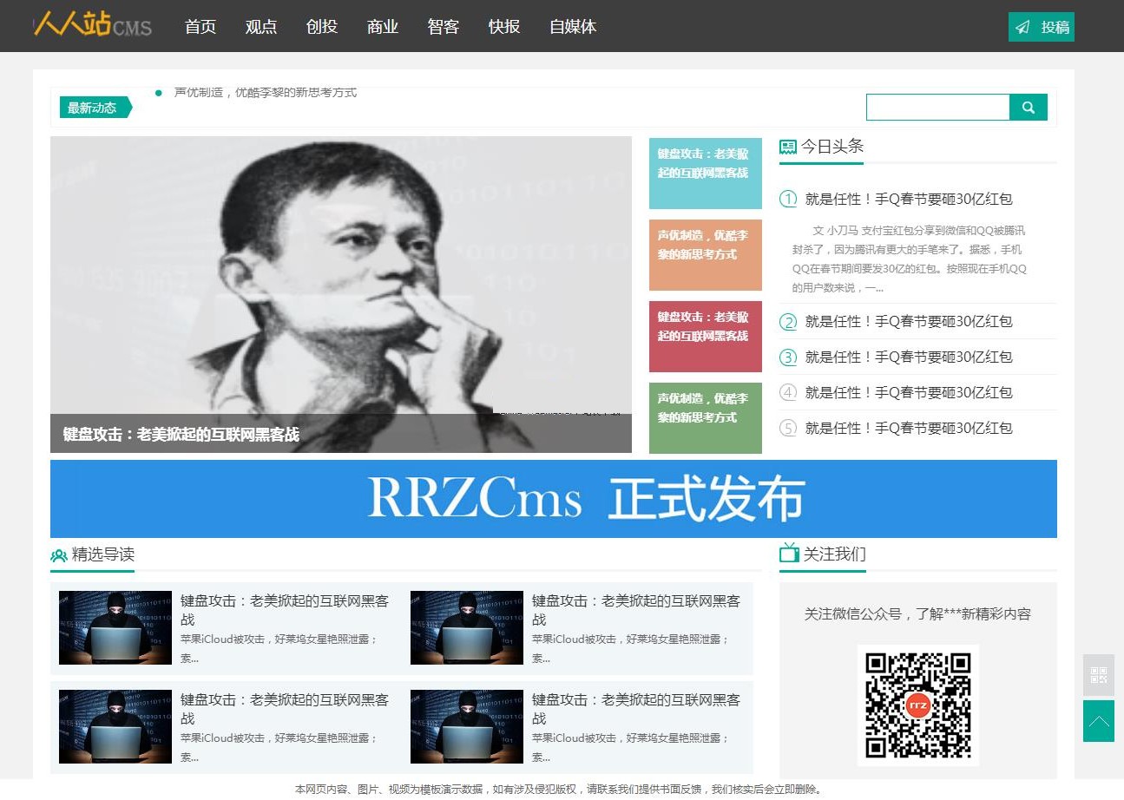The image size is (1124, 800).
Task: Click the 关注我们 calendar icon
Action: coord(789,553)
